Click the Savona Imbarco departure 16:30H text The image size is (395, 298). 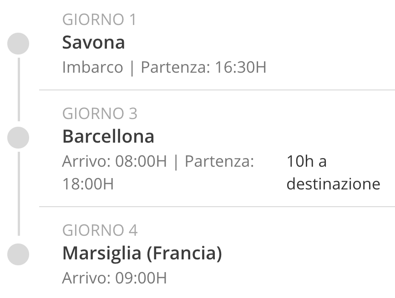click(164, 67)
